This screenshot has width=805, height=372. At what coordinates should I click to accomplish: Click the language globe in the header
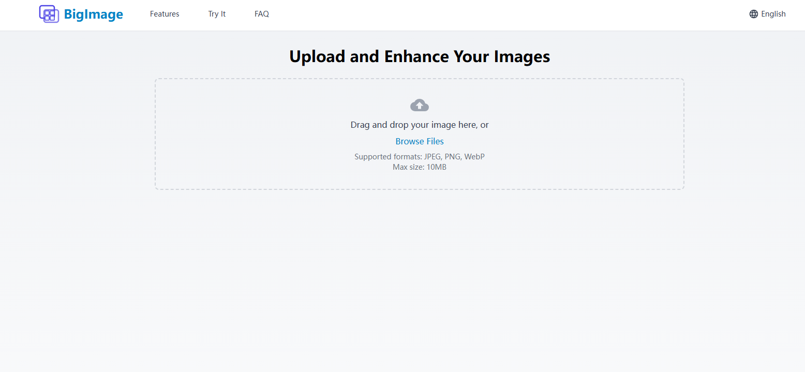(753, 14)
